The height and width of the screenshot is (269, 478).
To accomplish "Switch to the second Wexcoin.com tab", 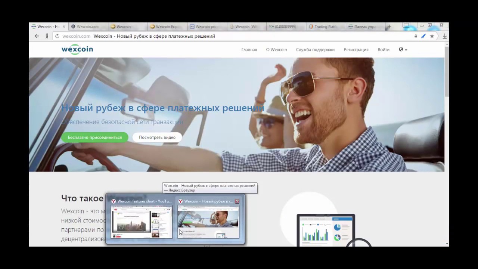I will (88, 27).
